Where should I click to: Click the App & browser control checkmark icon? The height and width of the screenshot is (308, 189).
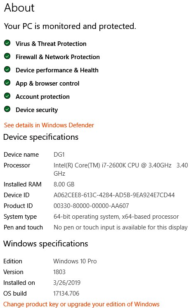point(7,83)
